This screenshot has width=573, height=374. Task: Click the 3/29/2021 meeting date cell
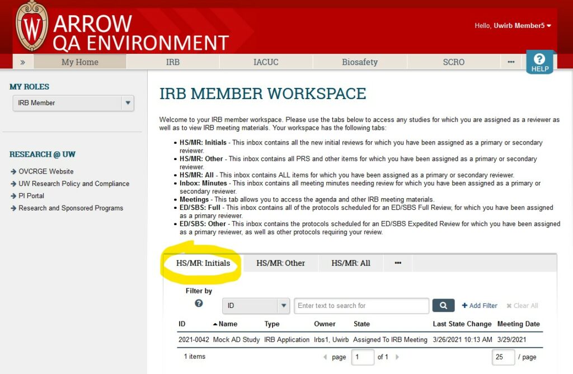point(511,340)
